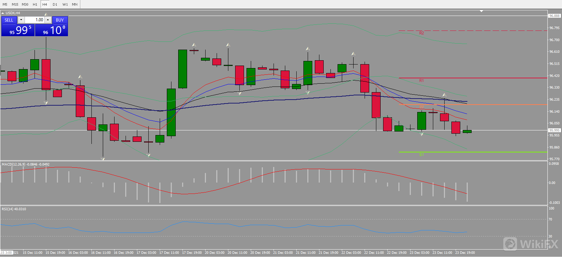Increase trade volume with the up arrow
The width and height of the screenshot is (562, 257).
[x=48, y=20]
